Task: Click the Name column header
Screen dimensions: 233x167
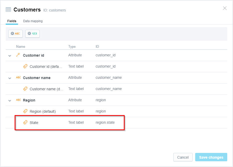Action: (x=21, y=46)
